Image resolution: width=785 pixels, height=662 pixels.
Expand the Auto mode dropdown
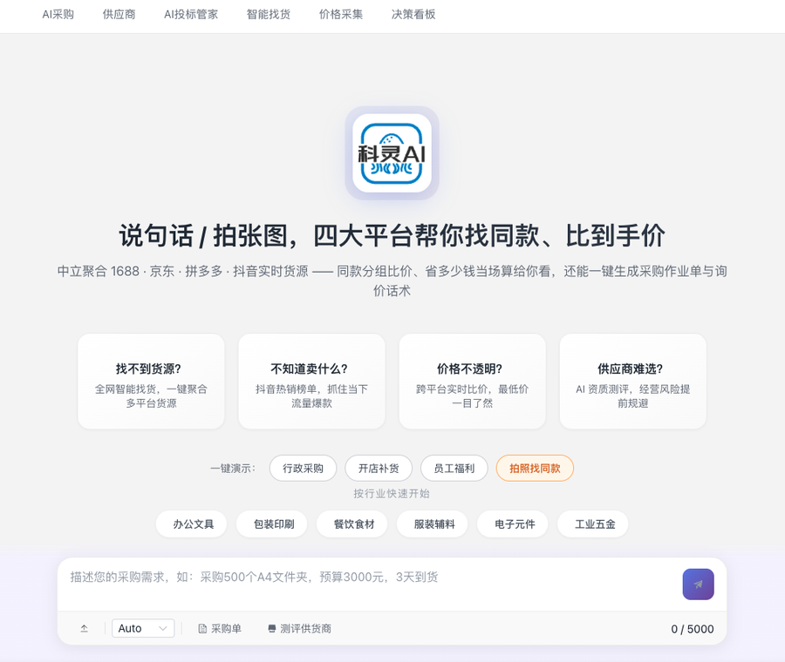coord(143,629)
